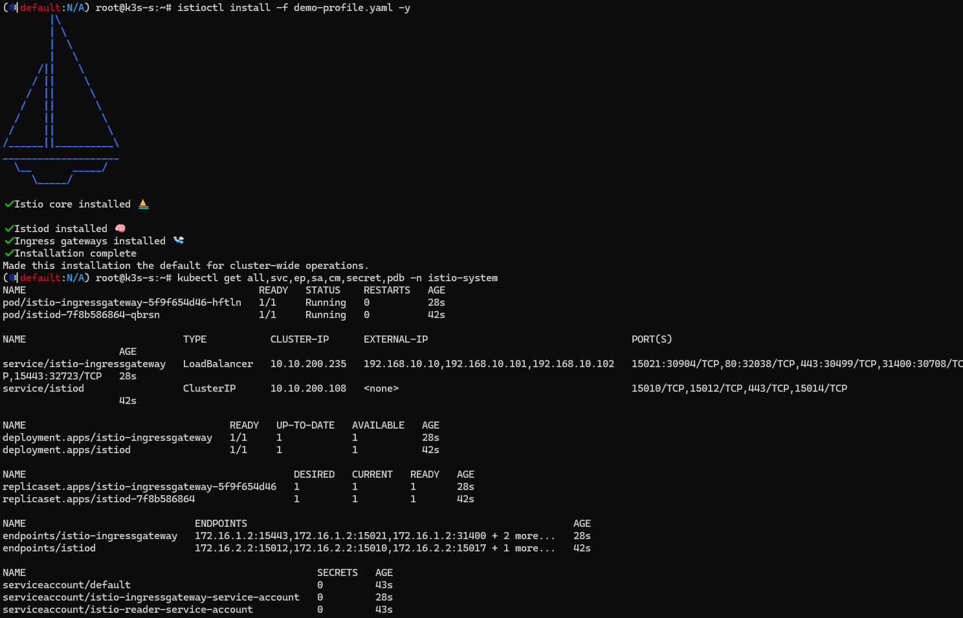
Task: Click the DESIRED column header
Action: point(314,474)
